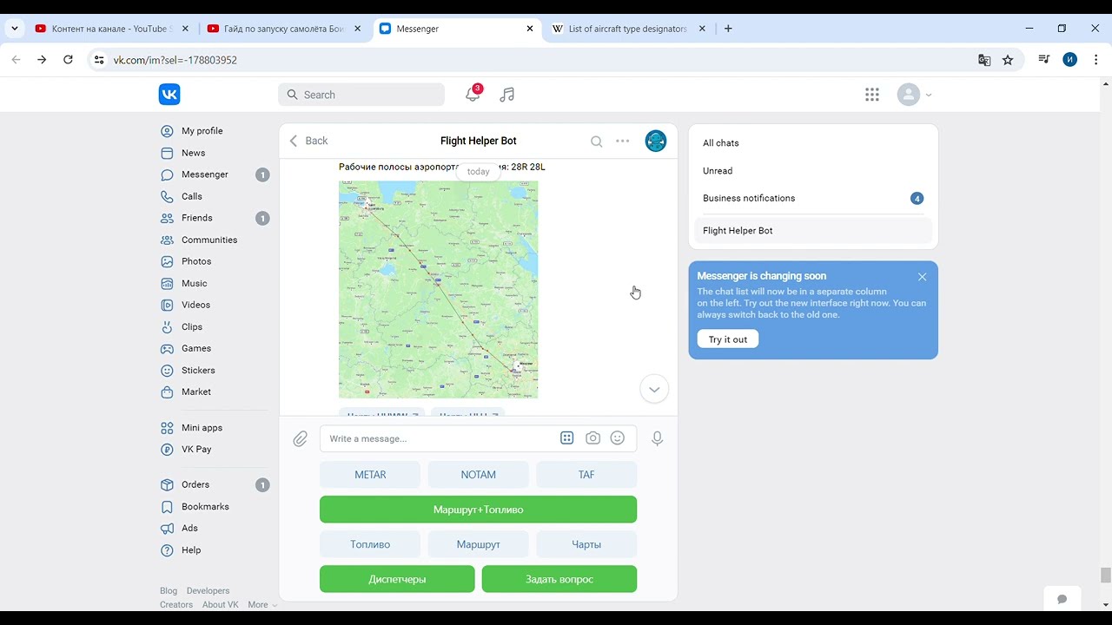
Task: Open music note icon in header
Action: coord(507,95)
